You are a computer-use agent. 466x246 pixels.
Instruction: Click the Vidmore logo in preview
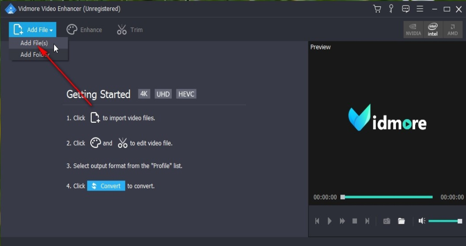tap(387, 118)
